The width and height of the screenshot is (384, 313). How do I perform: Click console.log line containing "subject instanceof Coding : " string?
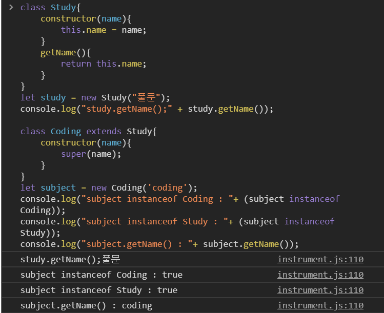pos(180,204)
